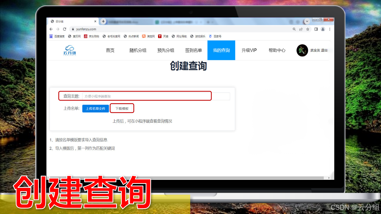Click the browser forward arrow

(58, 29)
